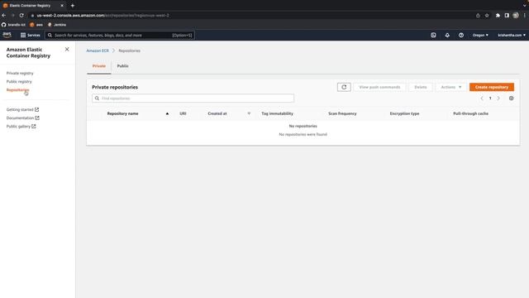Viewport: 529px width, 298px height.
Task: Click the AWS logo home icon
Action: point(7,35)
